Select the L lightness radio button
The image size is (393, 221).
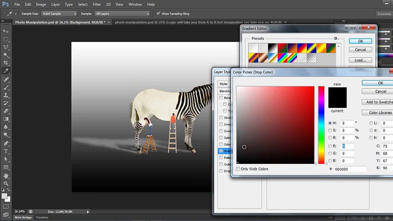pyautogui.click(x=371, y=123)
